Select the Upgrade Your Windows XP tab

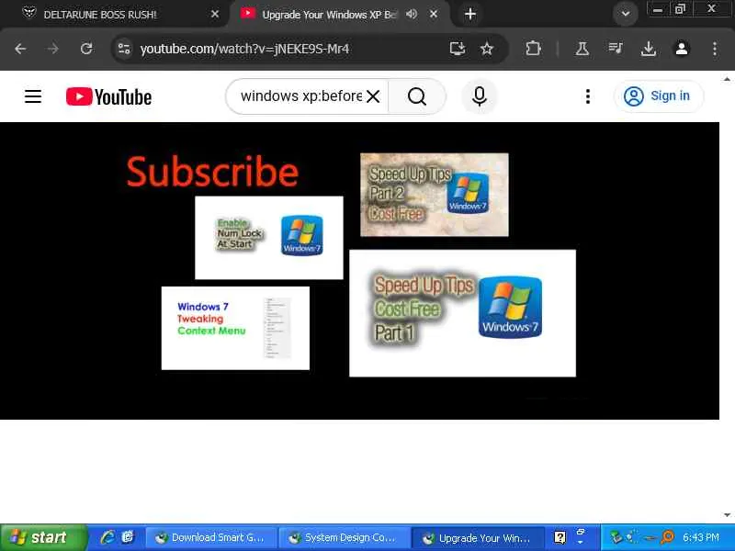click(x=330, y=15)
